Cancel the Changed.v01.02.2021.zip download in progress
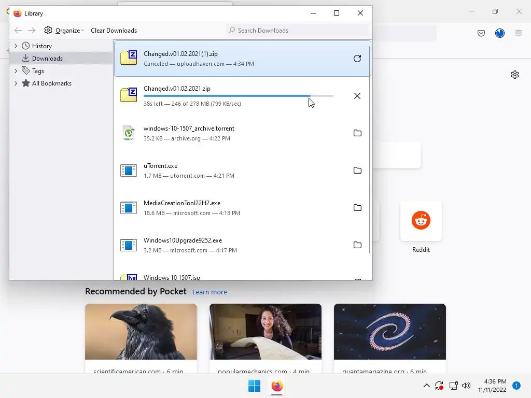Viewport: 531px width, 398px height. coord(357,96)
